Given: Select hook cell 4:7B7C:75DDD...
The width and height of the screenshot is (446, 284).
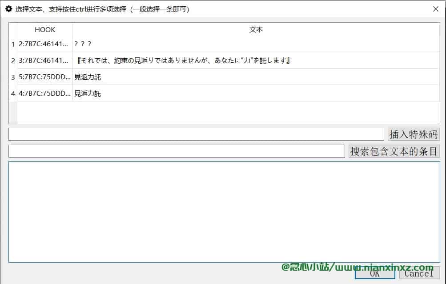Looking at the screenshot, I should click(45, 93).
